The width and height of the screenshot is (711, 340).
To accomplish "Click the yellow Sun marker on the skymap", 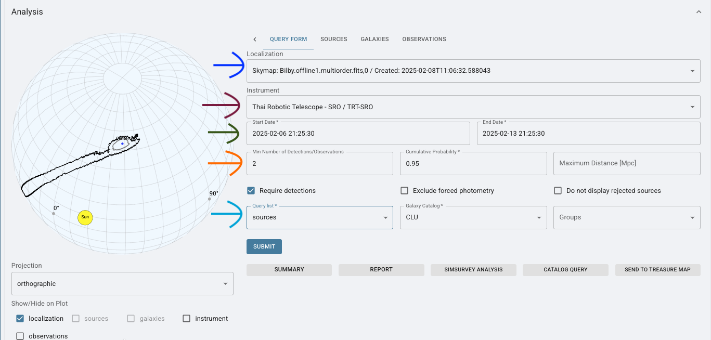I will [x=85, y=217].
